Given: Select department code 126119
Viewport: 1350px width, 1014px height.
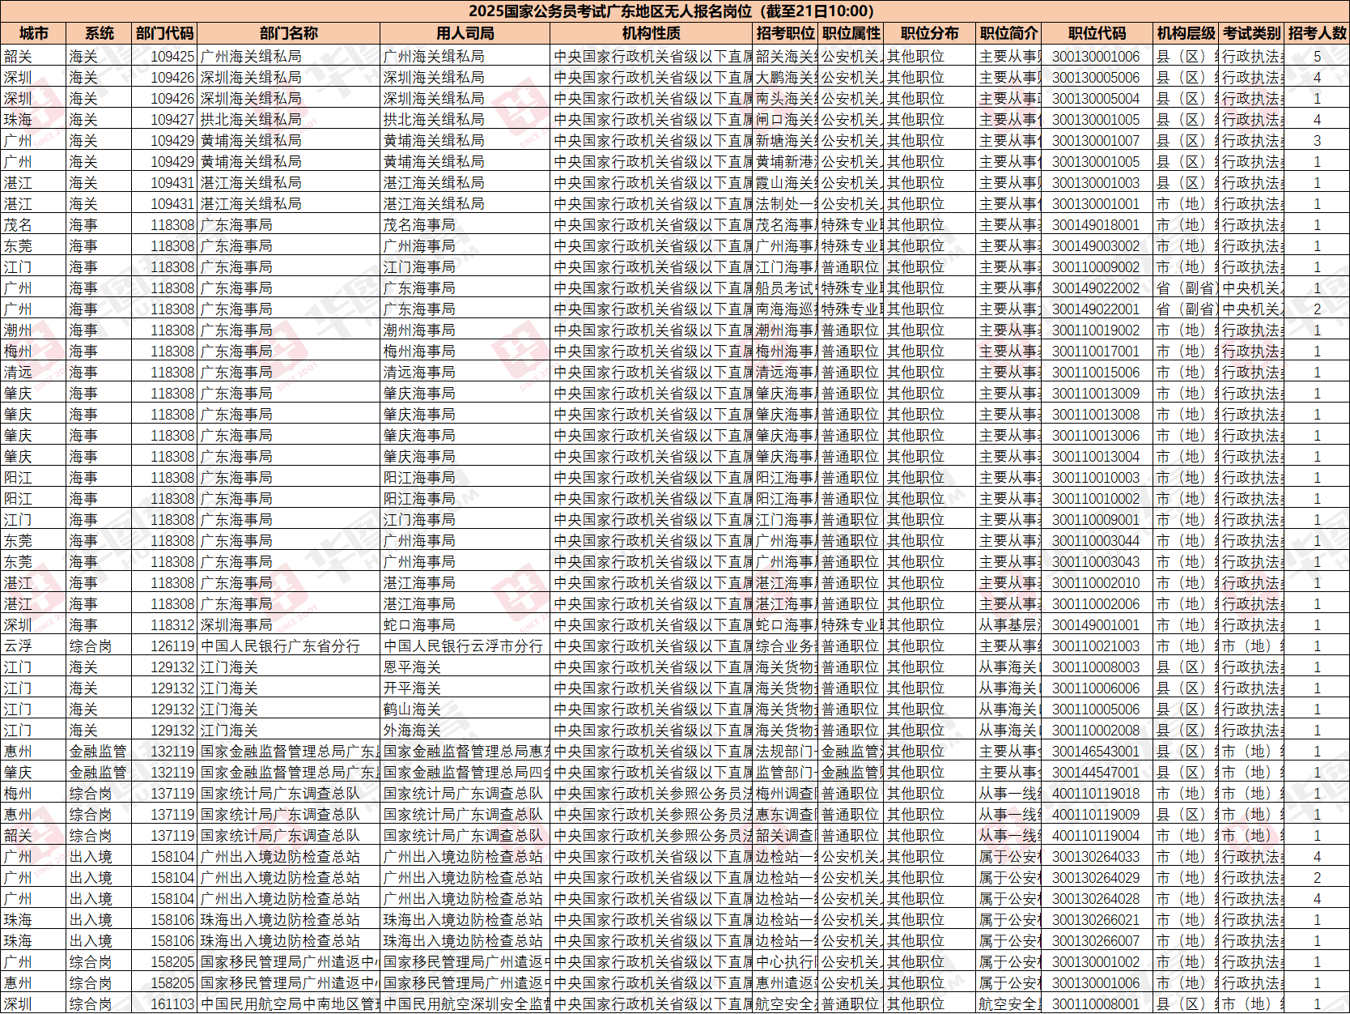Looking at the screenshot, I should [165, 646].
